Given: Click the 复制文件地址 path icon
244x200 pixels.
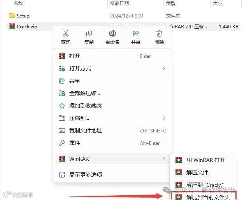Looking at the screenshot, I should (62, 130).
